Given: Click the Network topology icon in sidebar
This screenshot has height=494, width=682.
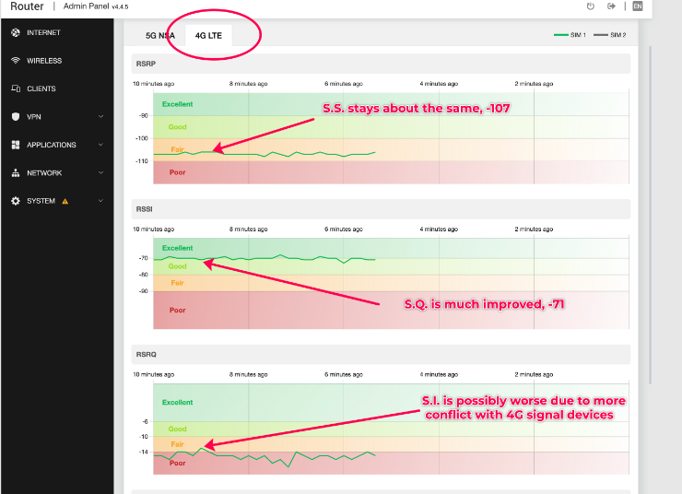Looking at the screenshot, I should click(16, 172).
